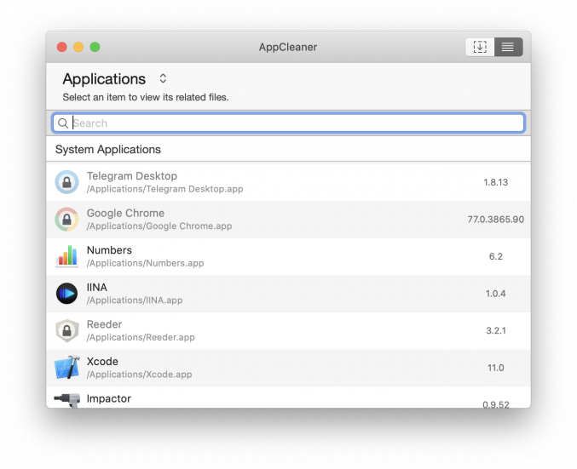Click version 1.0.4 for IINA
577x469 pixels.
click(x=495, y=294)
